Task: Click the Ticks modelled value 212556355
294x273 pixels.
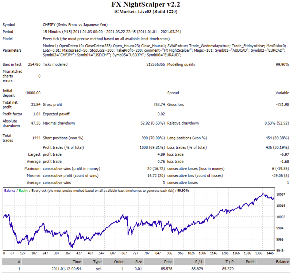Action: pyautogui.click(x=155, y=64)
